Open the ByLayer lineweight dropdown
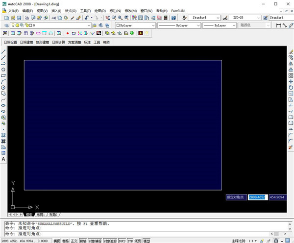The height and width of the screenshot is (243, 294). point(234,25)
